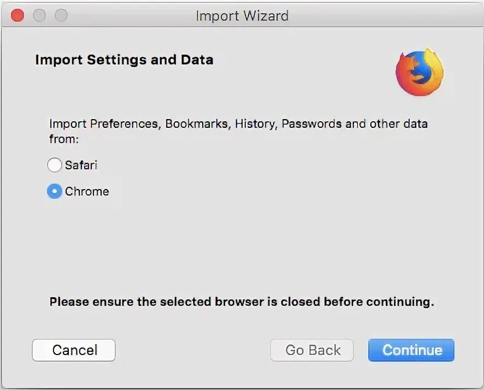
Task: Click the Safari option label
Action: (x=81, y=165)
